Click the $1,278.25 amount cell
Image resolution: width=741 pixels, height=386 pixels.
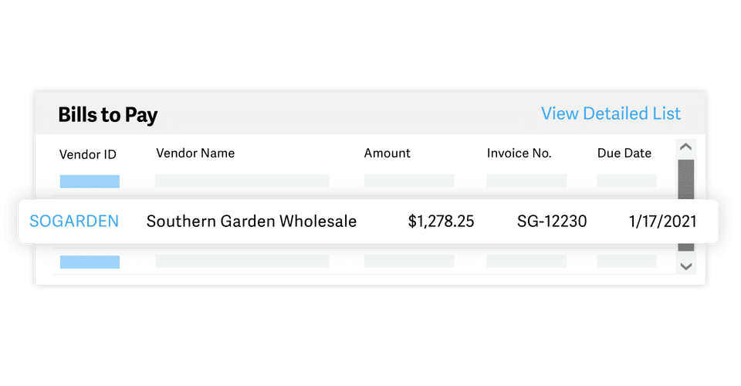coord(442,222)
